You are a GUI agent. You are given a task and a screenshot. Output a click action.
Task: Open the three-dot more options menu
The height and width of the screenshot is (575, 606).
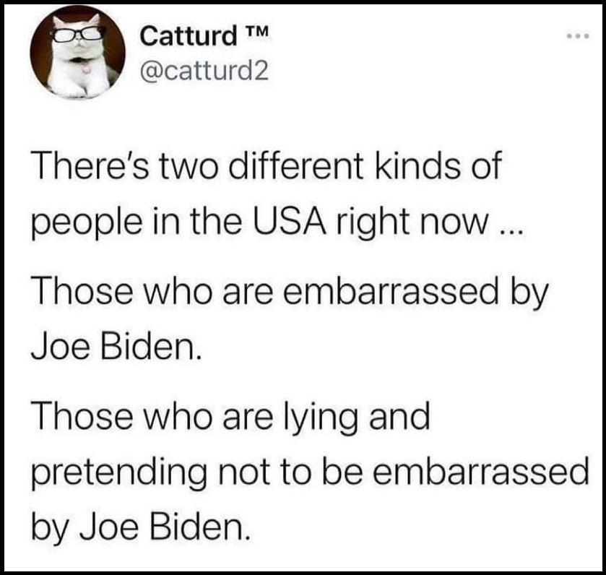pyautogui.click(x=578, y=36)
